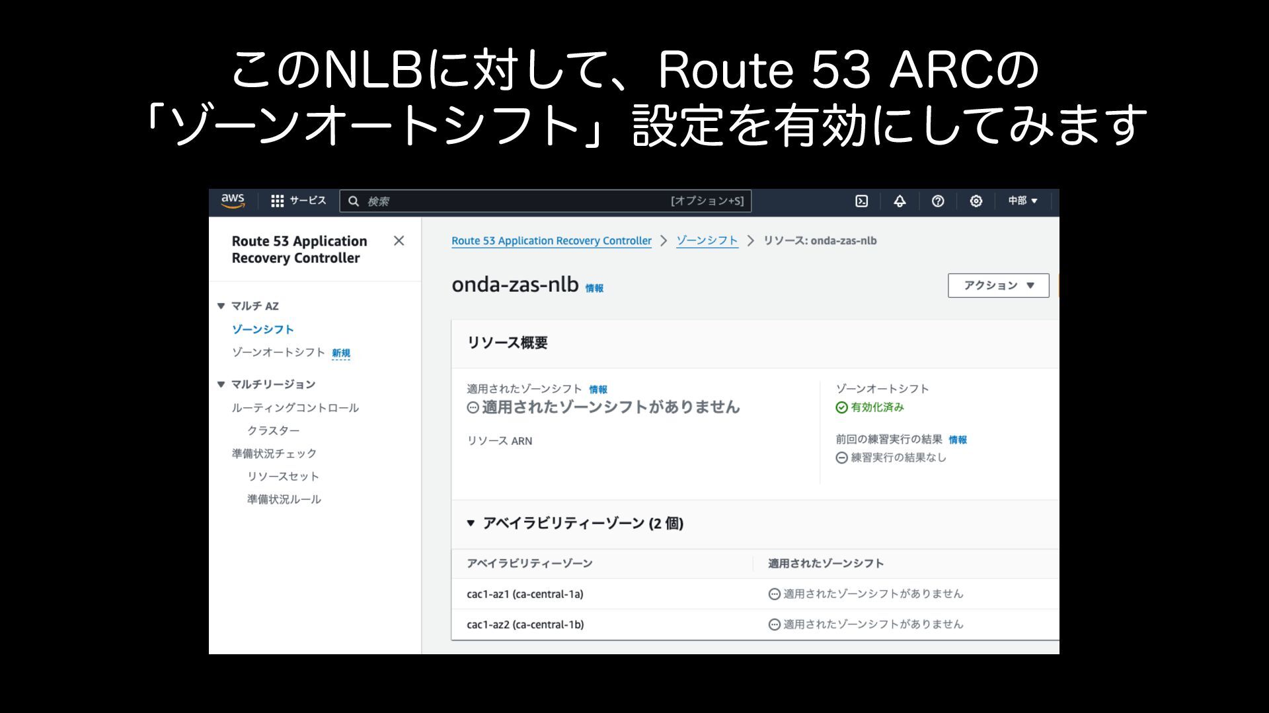Click the search magnifier icon
The height and width of the screenshot is (713, 1269).
tap(354, 201)
